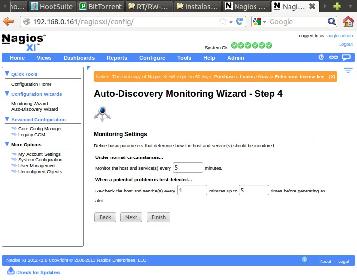Click the Finish button
Image resolution: width=357 pixels, height=280 pixels.
[x=158, y=217]
